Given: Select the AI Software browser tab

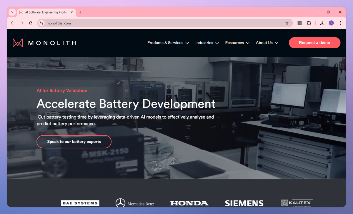Looking at the screenshot, I should pos(46,12).
